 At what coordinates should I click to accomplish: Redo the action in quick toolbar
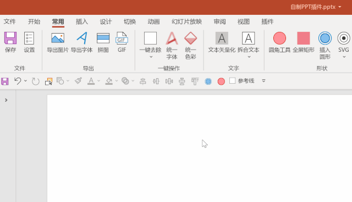[x=35, y=81]
